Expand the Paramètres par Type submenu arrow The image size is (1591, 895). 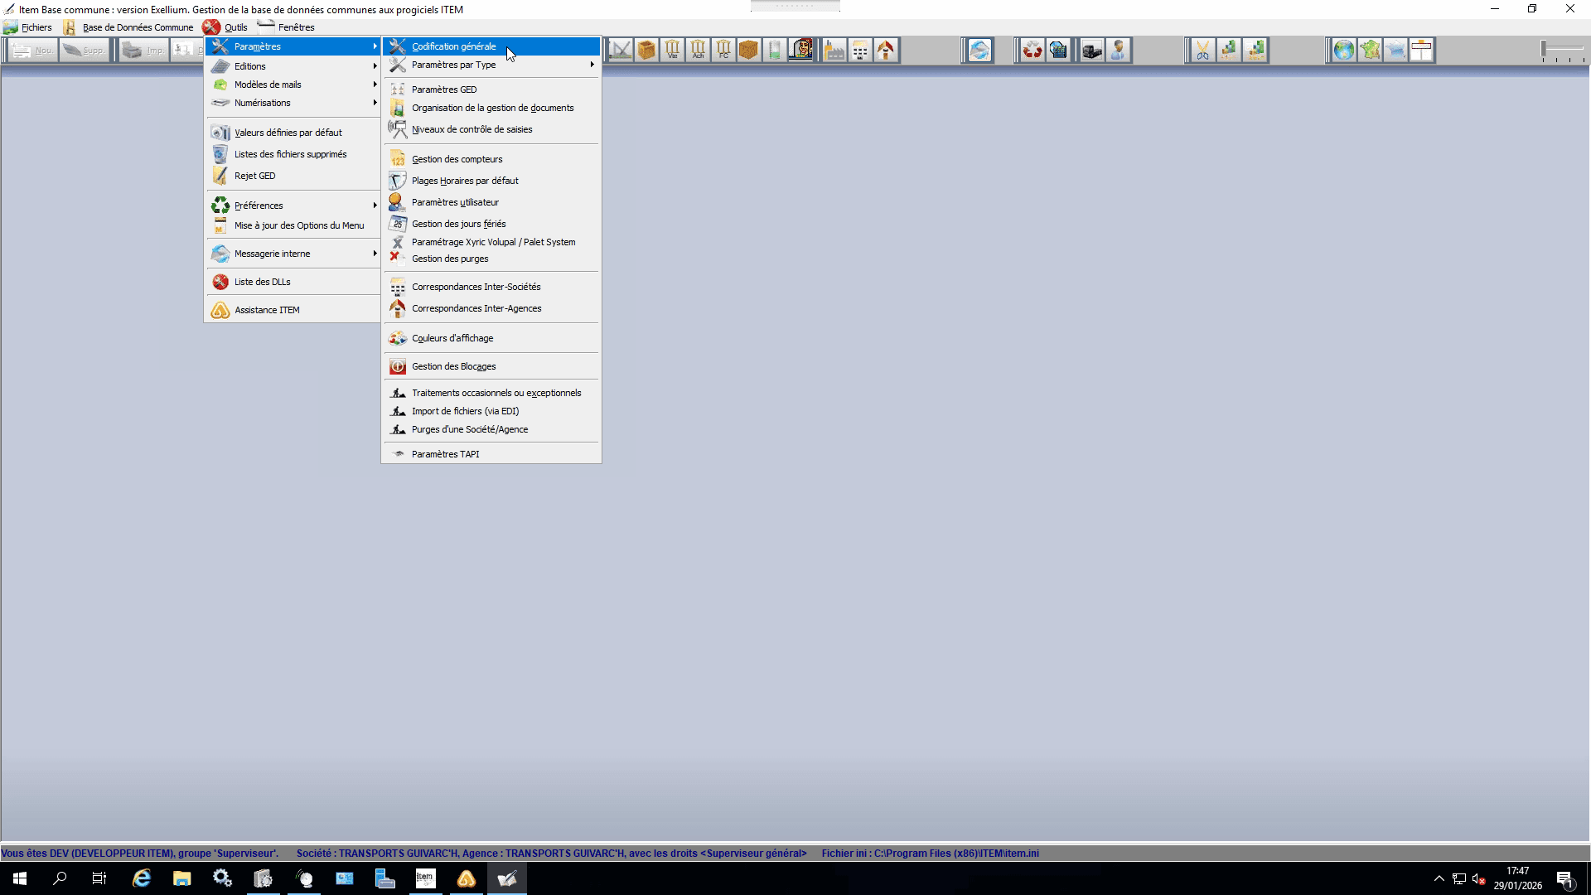[x=592, y=65]
